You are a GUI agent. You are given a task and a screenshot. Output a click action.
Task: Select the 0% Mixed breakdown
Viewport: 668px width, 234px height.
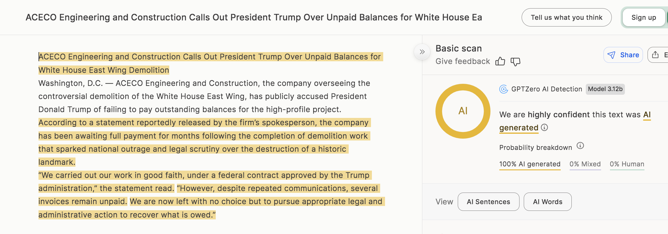tap(585, 164)
